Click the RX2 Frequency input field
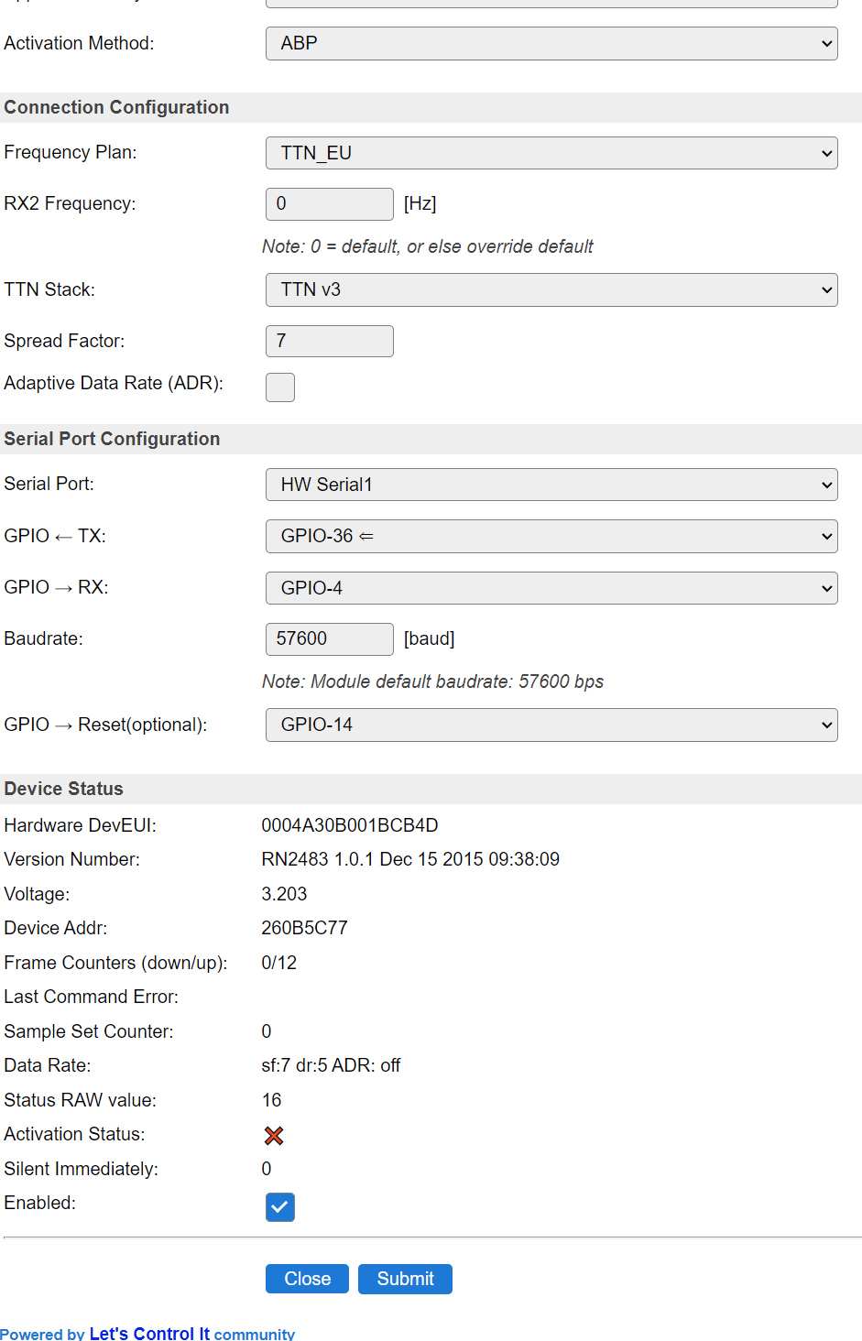The image size is (862, 1341). [329, 203]
